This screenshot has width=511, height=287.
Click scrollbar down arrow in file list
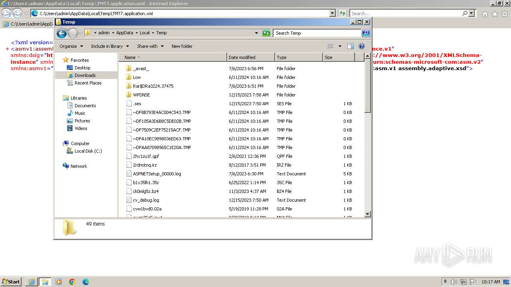pyautogui.click(x=368, y=214)
